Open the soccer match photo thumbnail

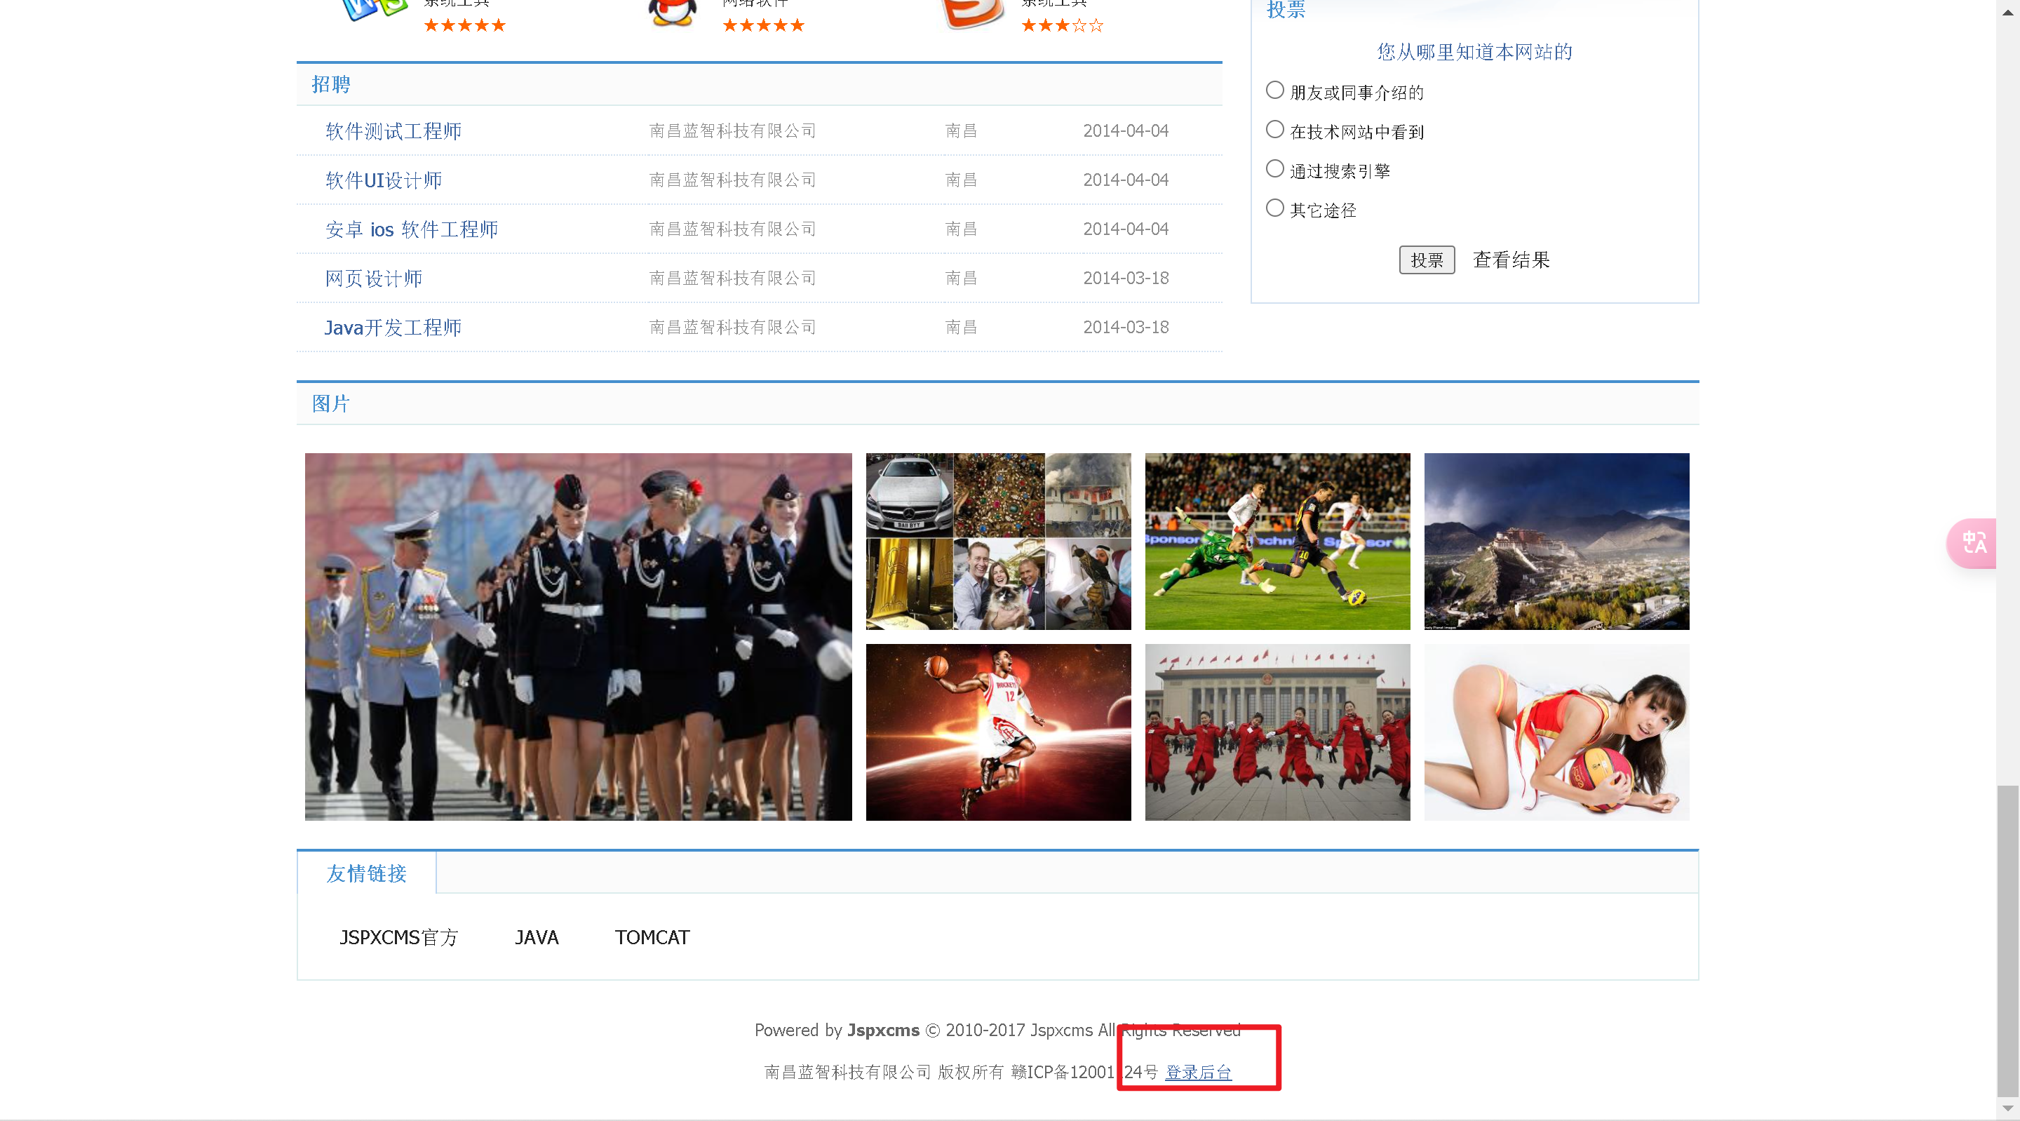tap(1277, 542)
